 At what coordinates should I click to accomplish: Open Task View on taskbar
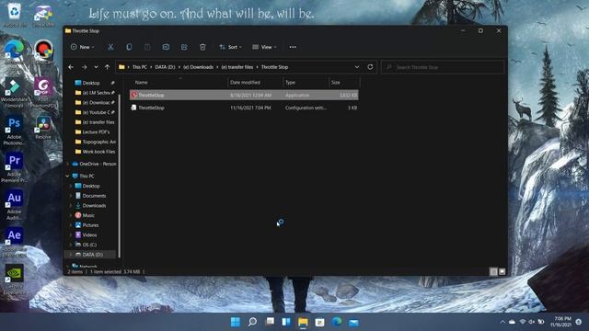pos(270,322)
